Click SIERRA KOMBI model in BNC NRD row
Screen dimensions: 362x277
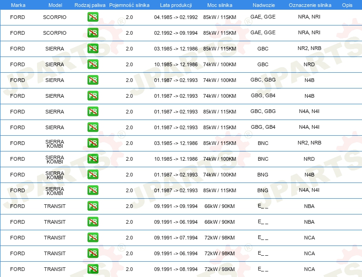click(x=55, y=159)
